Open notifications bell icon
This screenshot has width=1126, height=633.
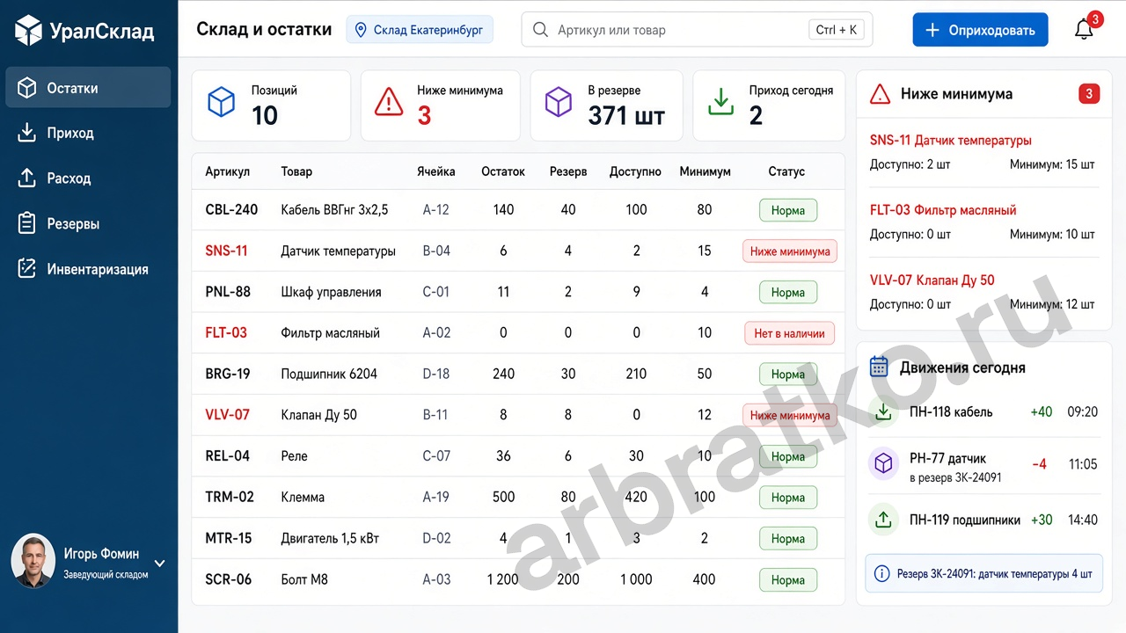[x=1084, y=29]
